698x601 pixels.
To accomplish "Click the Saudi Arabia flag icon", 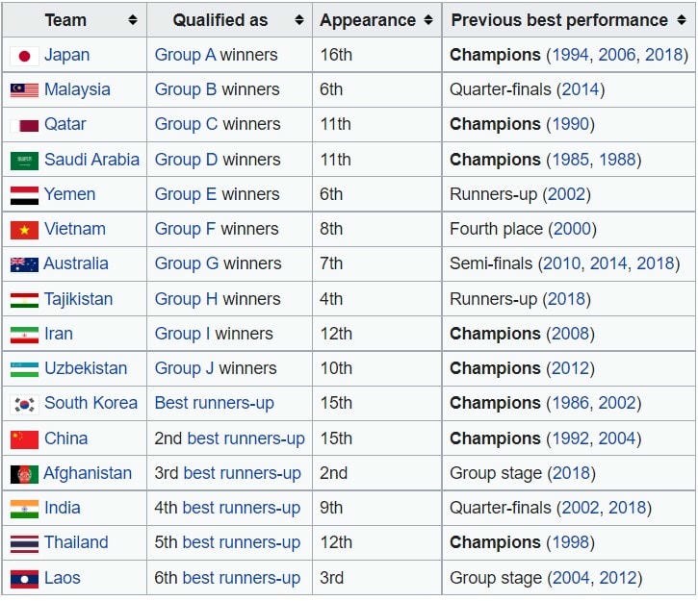I will (24, 161).
